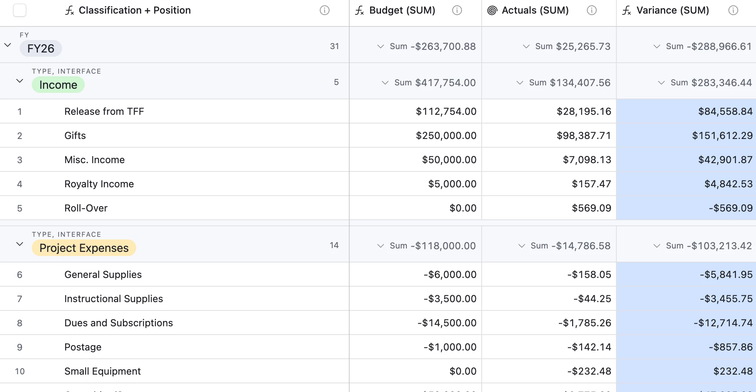The image size is (756, 392).
Task: Collapse the Income group
Action: click(20, 81)
